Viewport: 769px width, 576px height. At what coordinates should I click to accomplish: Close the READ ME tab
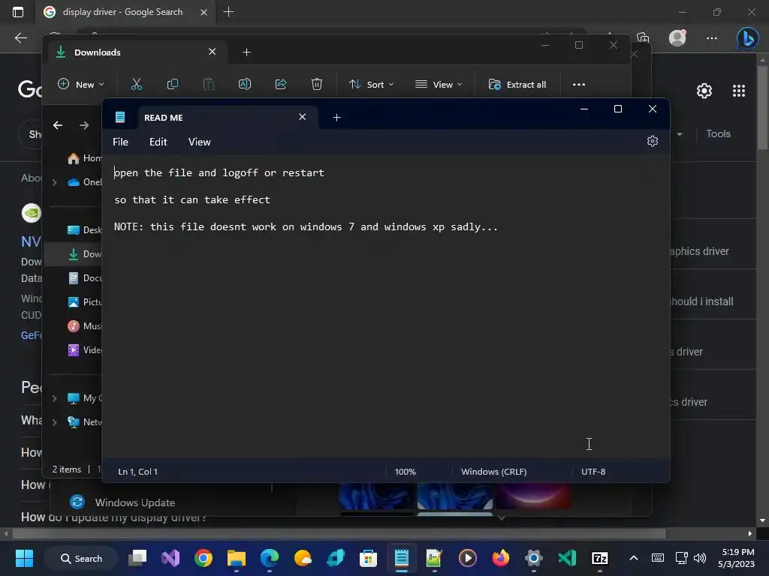click(302, 117)
